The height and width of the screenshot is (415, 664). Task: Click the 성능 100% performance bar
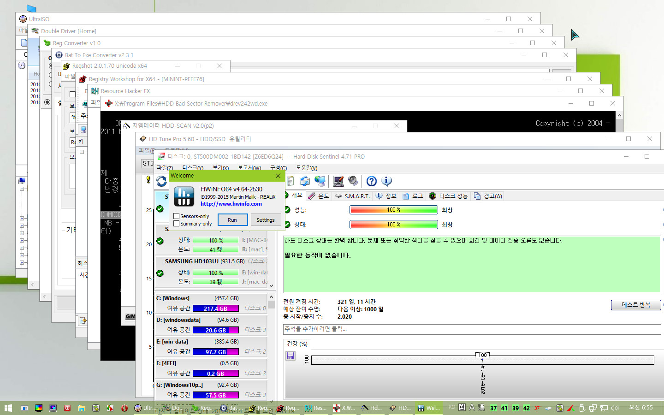pos(394,210)
